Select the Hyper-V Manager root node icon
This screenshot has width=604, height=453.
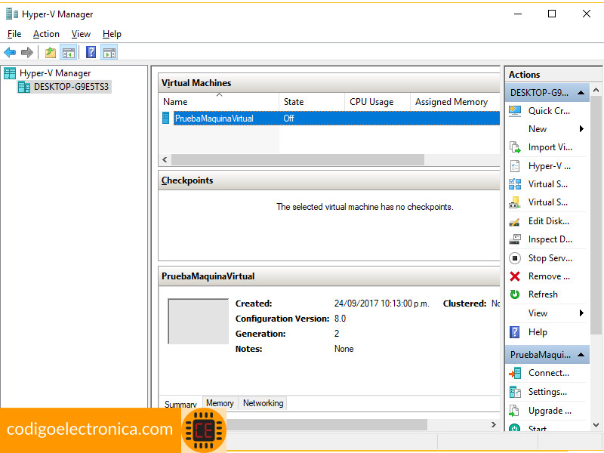pyautogui.click(x=10, y=72)
